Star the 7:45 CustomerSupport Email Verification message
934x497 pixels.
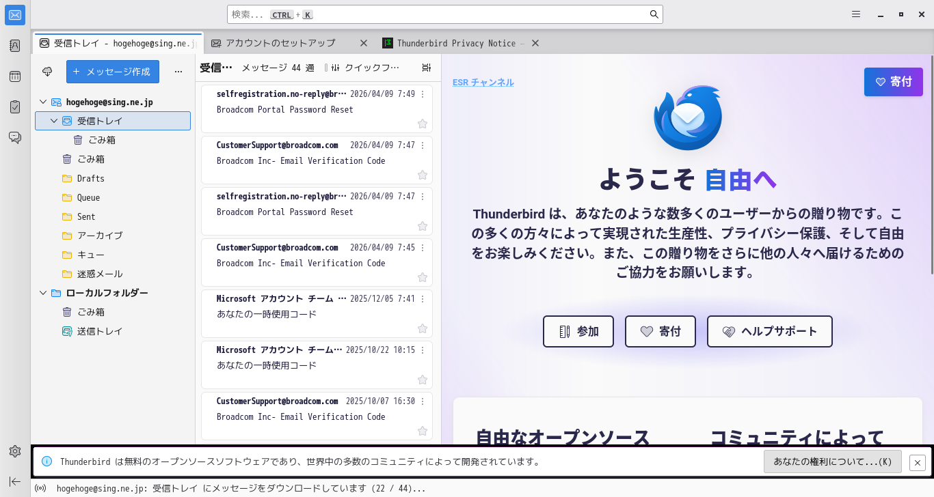(x=423, y=277)
